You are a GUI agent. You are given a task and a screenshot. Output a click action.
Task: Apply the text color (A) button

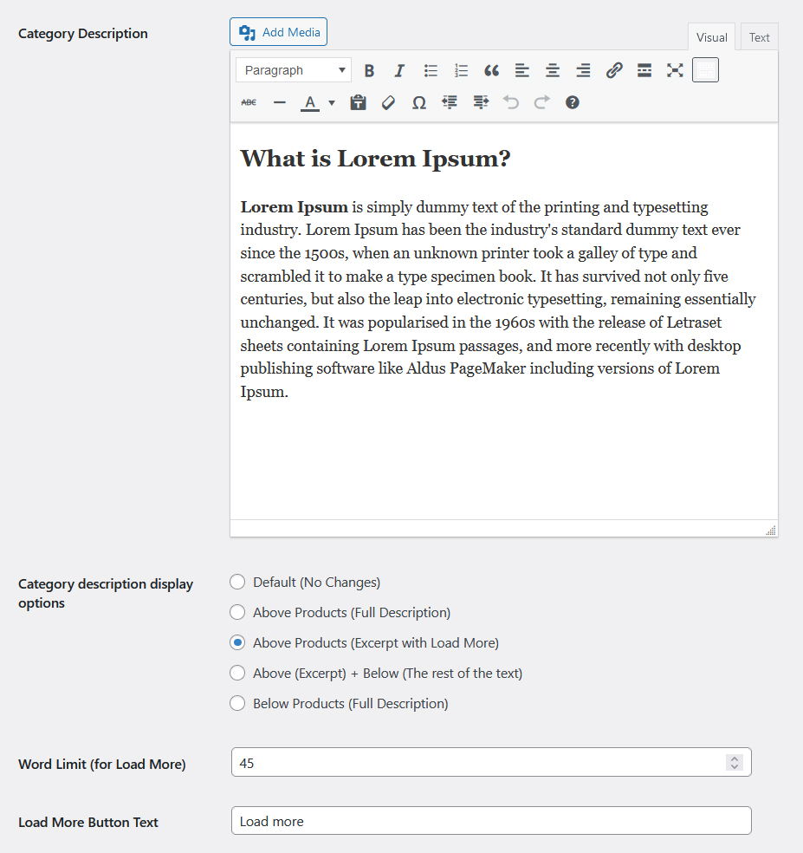(x=310, y=102)
